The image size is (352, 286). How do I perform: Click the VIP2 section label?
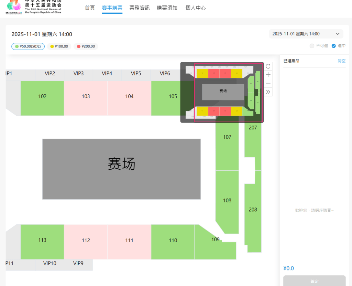click(x=50, y=74)
